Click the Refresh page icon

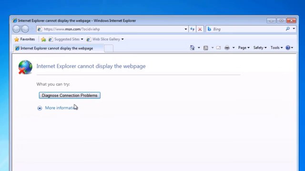tap(193, 29)
